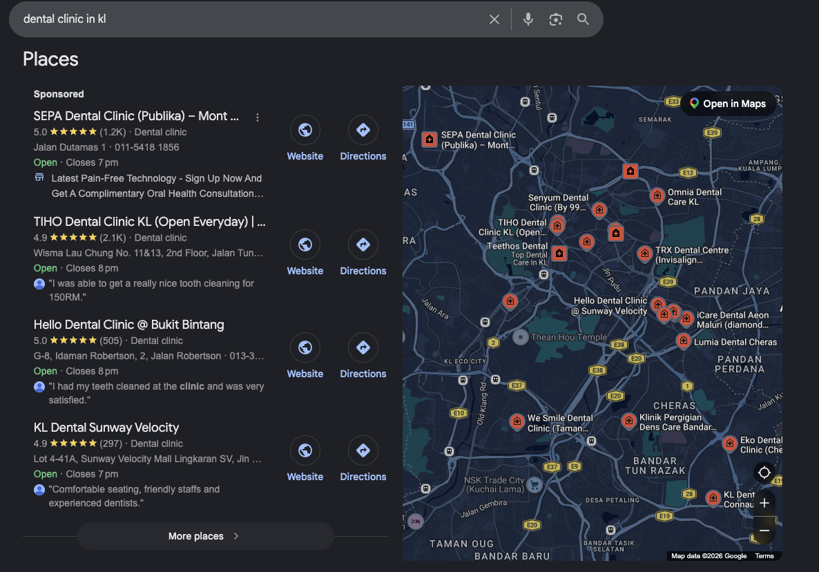This screenshot has width=819, height=572.
Task: Zoom out the map with the minus button
Action: [764, 531]
